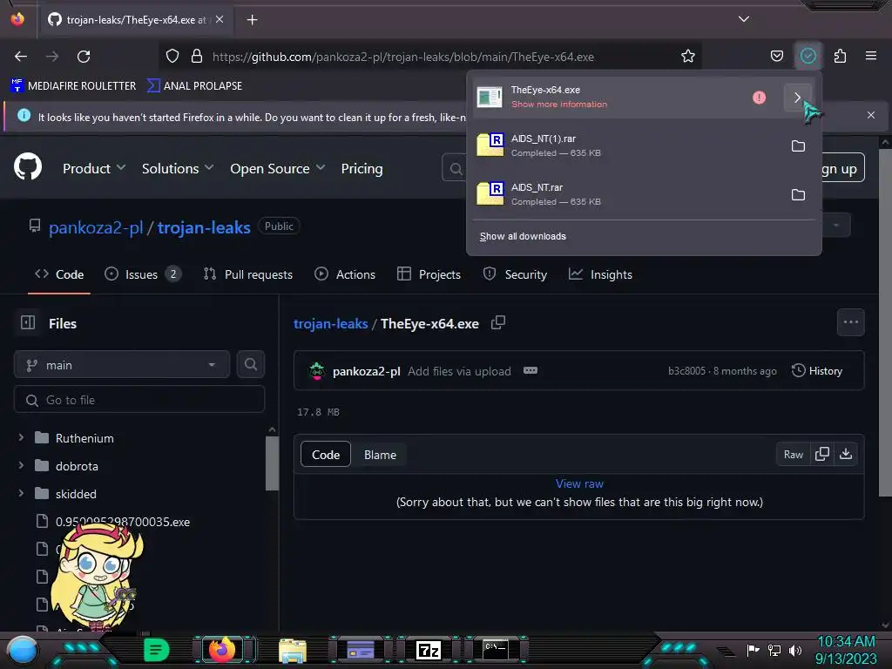Expand the commit message ellipsis
The image size is (892, 669).
[530, 370]
